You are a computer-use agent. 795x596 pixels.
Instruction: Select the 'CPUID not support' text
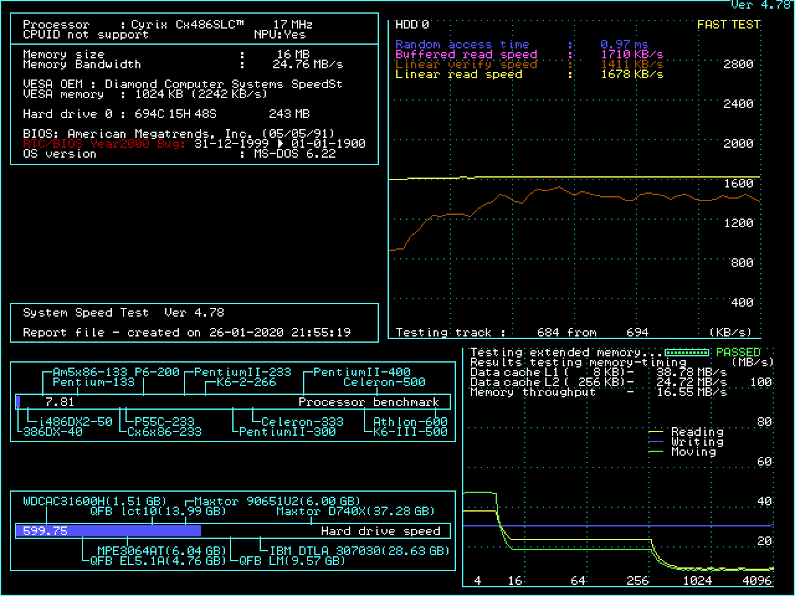coord(86,35)
